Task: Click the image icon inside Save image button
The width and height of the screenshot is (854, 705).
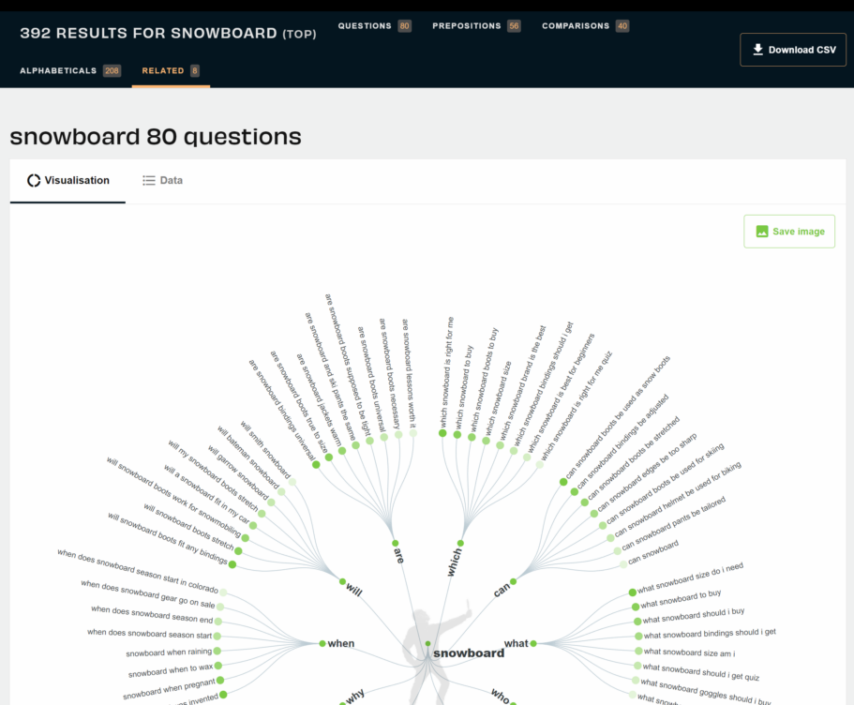Action: point(761,231)
